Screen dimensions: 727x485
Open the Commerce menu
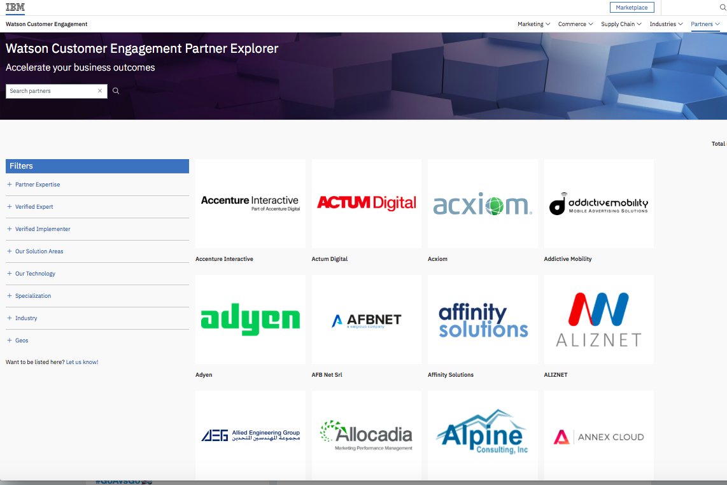(x=572, y=24)
